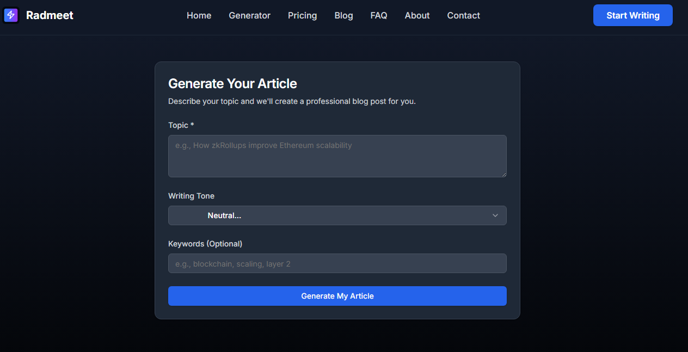688x352 pixels.
Task: Click the Writing Tone label
Action: (x=191, y=195)
